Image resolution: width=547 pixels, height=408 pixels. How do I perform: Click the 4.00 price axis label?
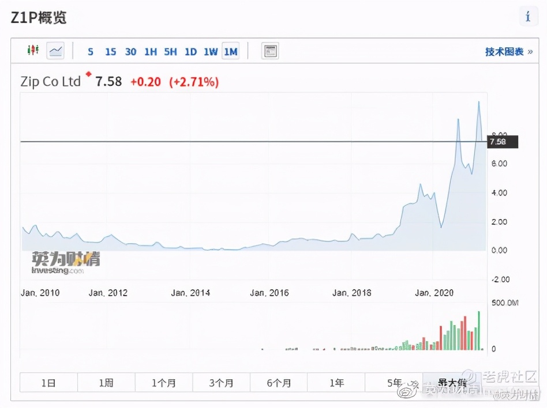tap(499, 192)
